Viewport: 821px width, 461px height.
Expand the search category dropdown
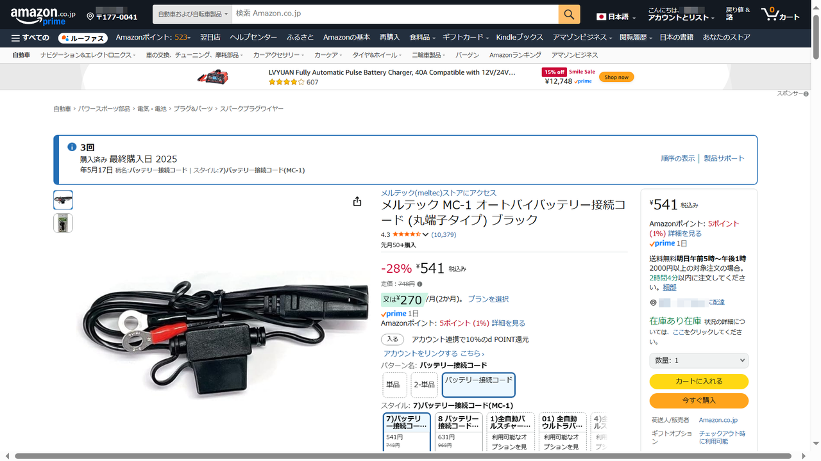(x=193, y=14)
